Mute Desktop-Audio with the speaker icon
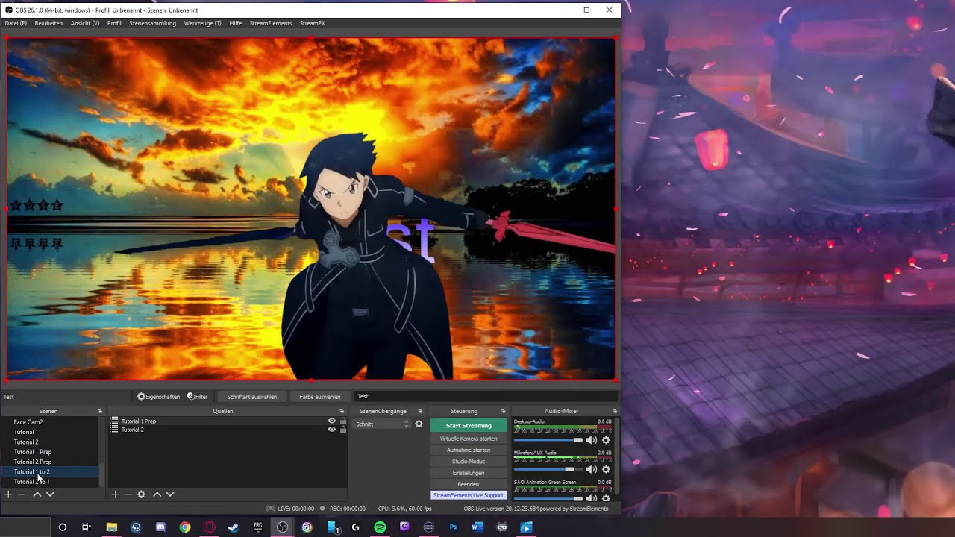This screenshot has width=955, height=537. point(591,440)
